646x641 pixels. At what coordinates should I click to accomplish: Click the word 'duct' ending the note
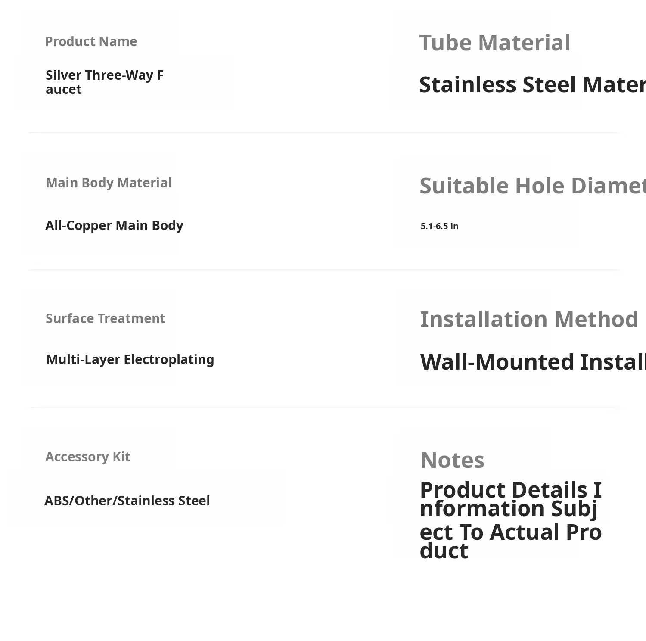[x=444, y=551]
